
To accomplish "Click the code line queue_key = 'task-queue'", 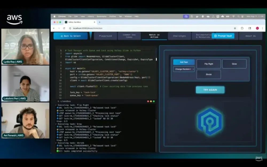I will 84,95.
